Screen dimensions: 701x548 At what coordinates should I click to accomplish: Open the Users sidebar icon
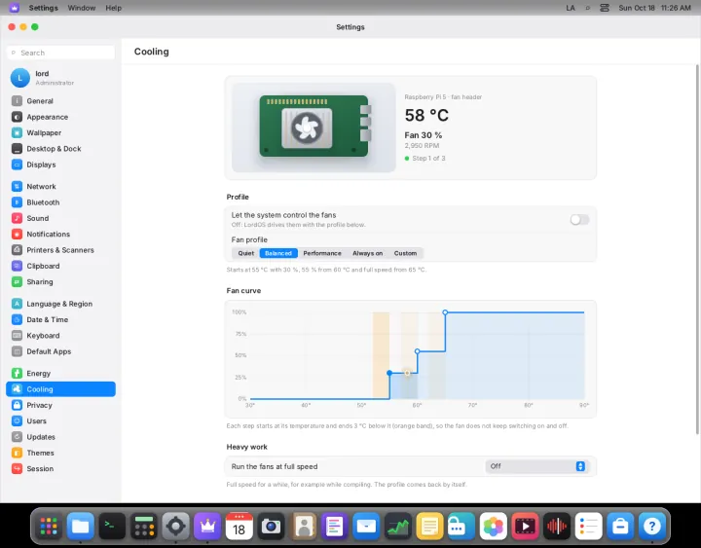pyautogui.click(x=17, y=421)
